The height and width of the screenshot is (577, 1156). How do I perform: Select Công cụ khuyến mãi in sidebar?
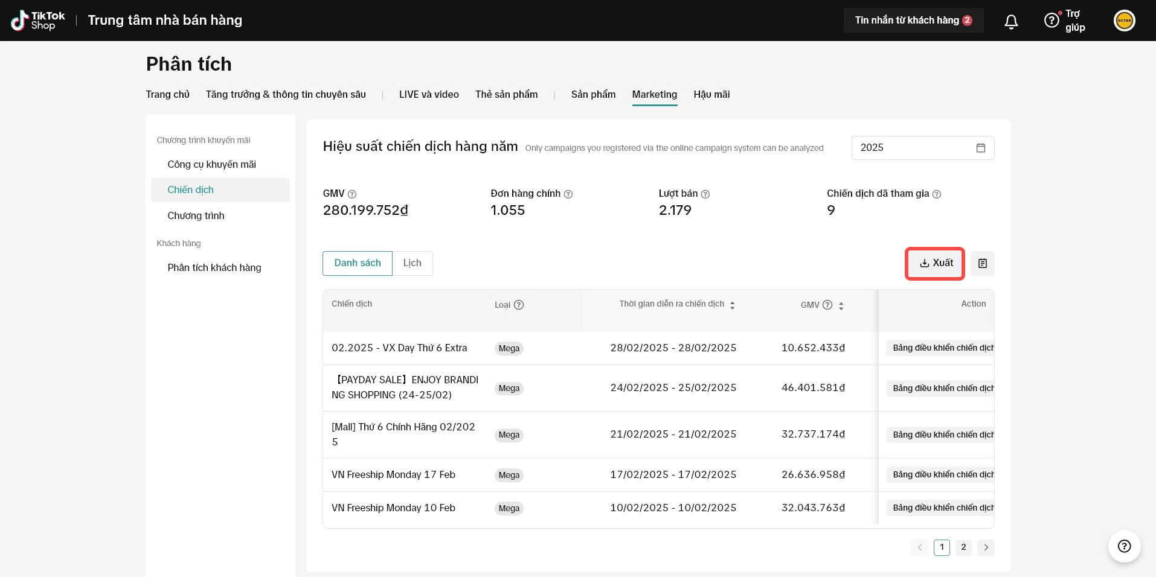coord(211,165)
